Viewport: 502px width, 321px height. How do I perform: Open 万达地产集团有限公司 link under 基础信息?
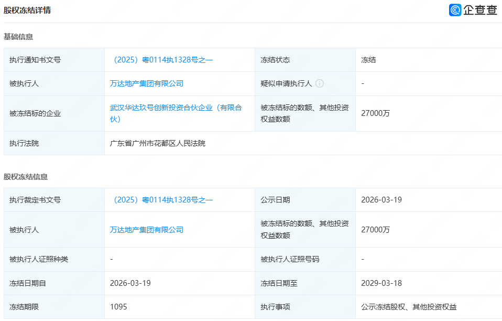(147, 83)
